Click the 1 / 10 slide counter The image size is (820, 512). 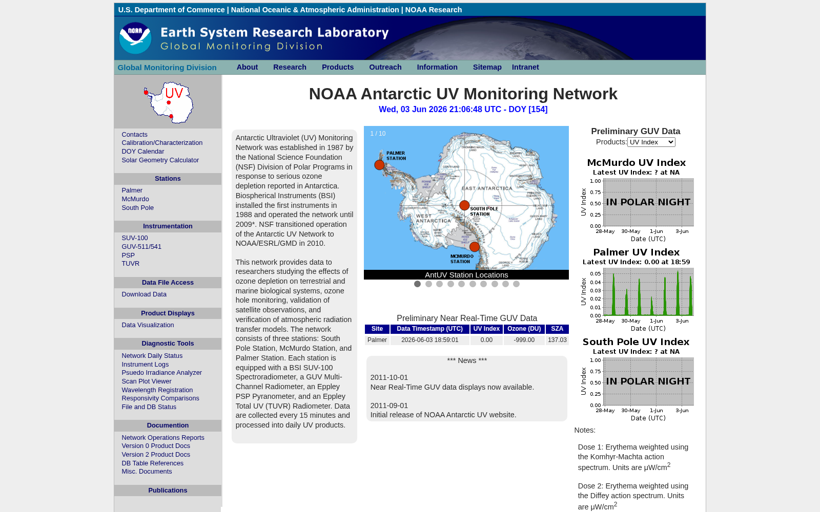coord(378,134)
